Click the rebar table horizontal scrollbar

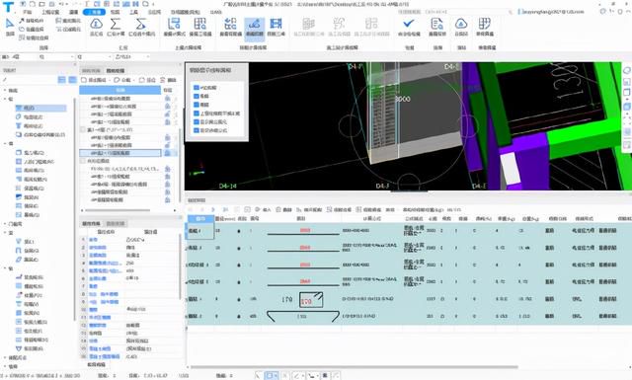click(354, 367)
